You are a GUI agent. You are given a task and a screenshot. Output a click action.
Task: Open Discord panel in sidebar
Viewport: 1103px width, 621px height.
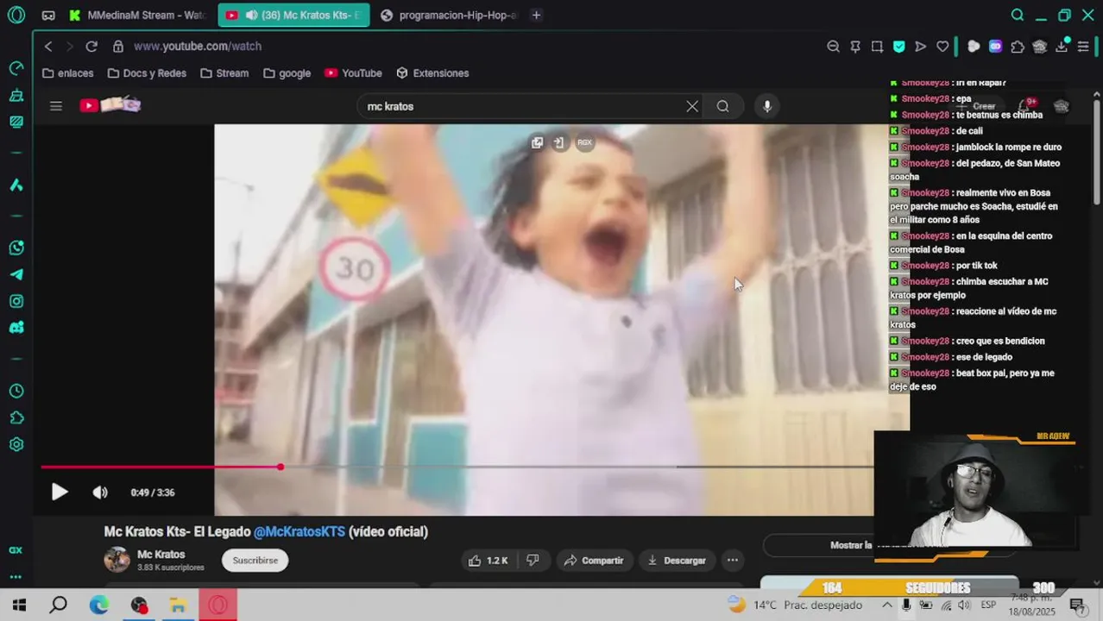(16, 328)
